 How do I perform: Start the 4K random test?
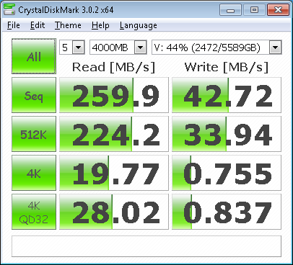(x=34, y=173)
